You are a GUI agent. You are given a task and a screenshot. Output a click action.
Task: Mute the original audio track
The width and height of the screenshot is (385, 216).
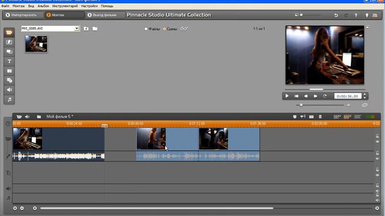[377, 158]
